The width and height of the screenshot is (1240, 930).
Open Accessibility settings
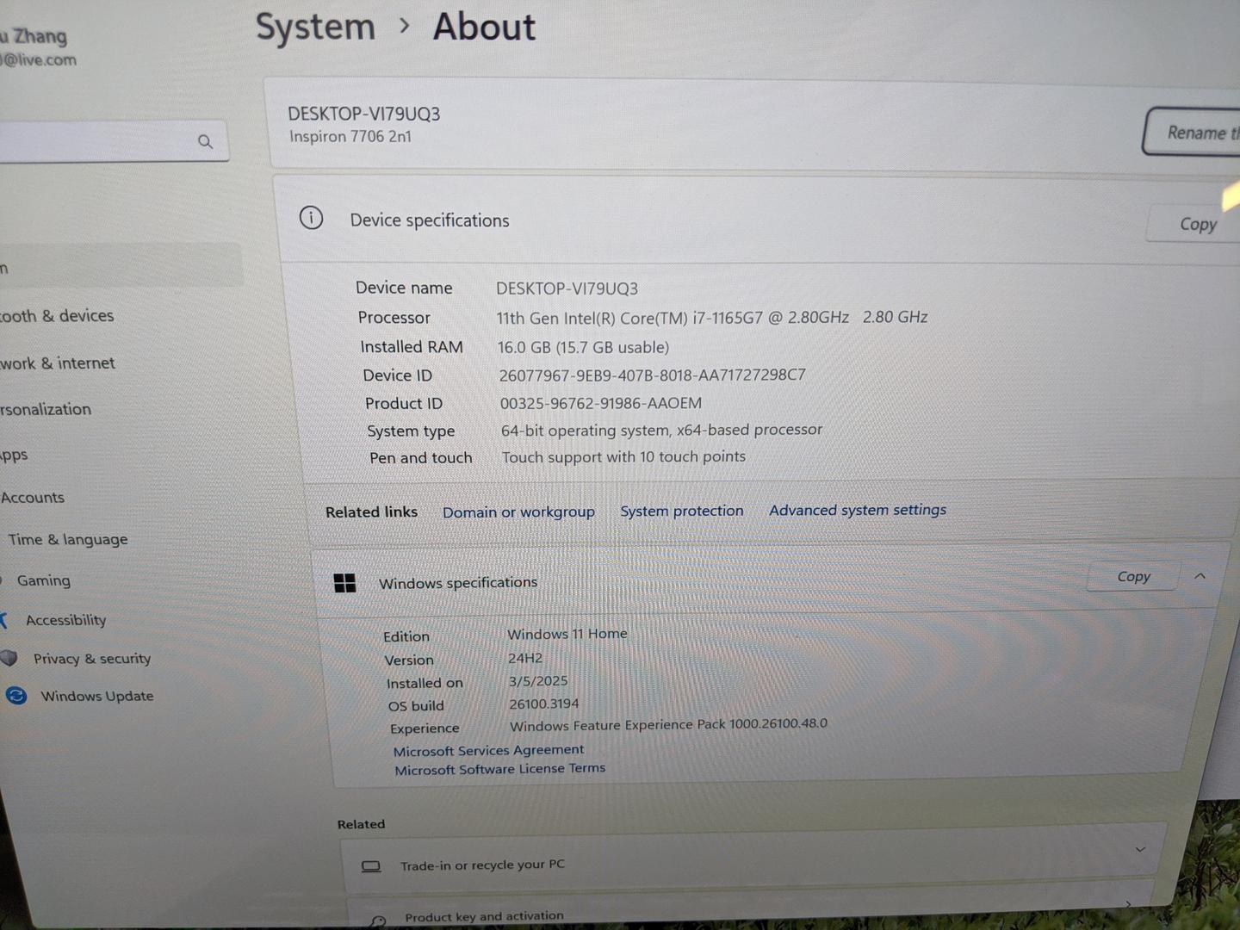65,620
